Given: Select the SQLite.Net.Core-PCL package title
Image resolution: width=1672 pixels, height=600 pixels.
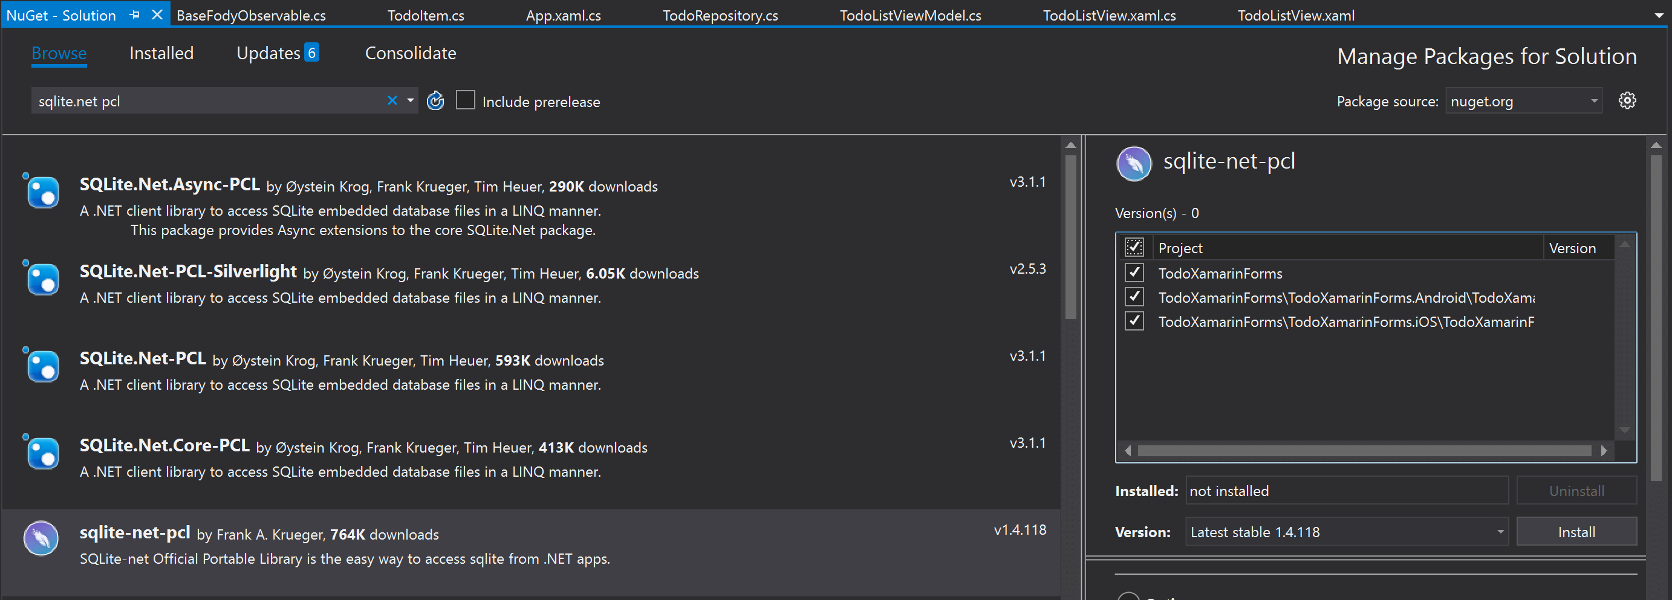Looking at the screenshot, I should (164, 446).
